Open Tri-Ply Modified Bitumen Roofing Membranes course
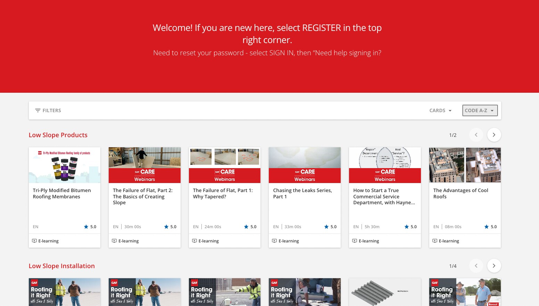The width and height of the screenshot is (539, 306). (62, 193)
